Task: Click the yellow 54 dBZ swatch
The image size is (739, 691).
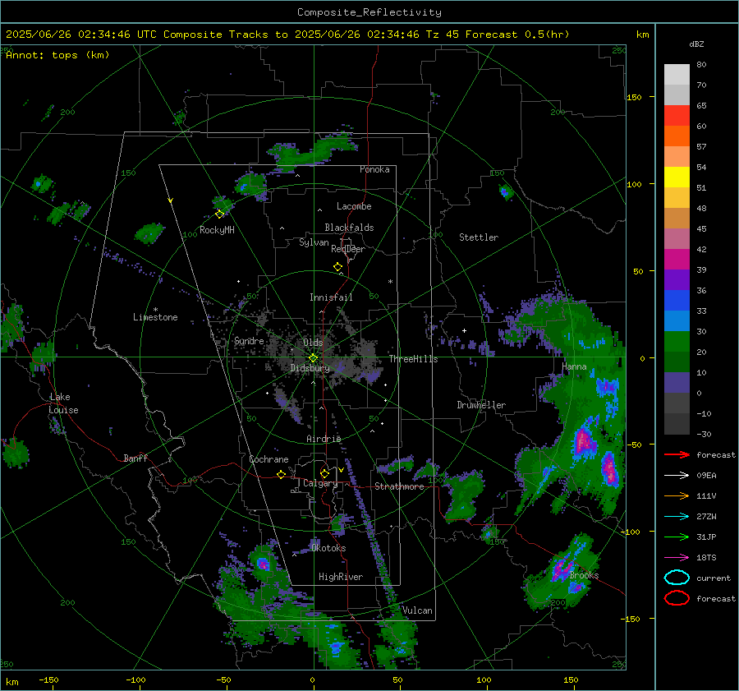Action: [x=677, y=177]
